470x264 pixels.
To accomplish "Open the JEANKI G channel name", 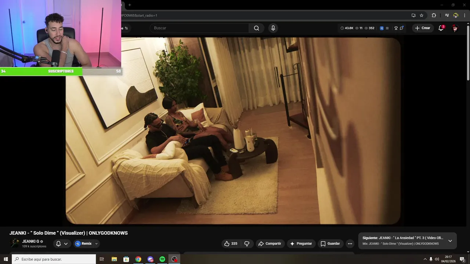I will pos(30,241).
